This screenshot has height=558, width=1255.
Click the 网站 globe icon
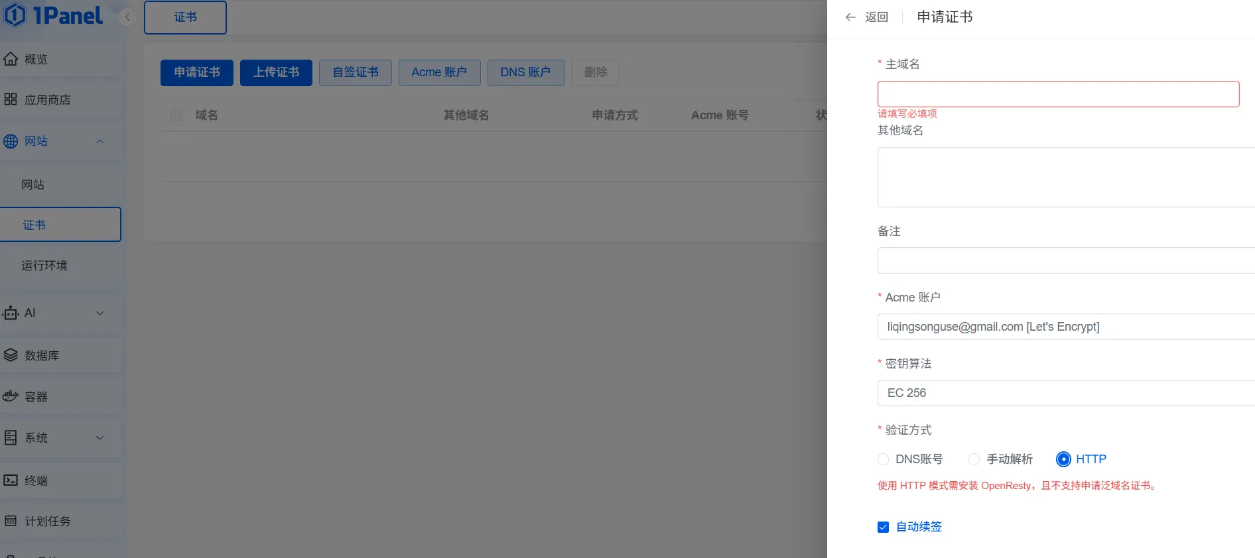tap(11, 141)
